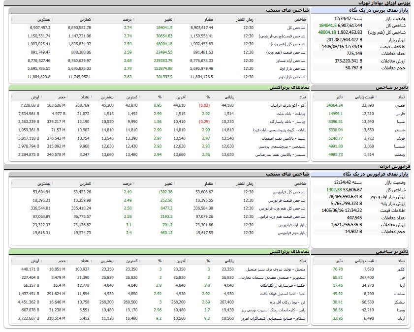Click the قیمت پایانی header in Tehran index effect

coord(364,97)
